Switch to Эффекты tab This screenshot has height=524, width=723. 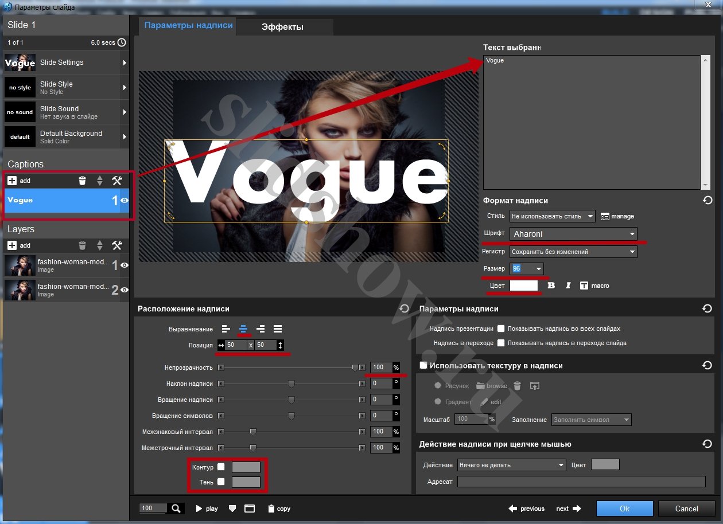(x=285, y=27)
